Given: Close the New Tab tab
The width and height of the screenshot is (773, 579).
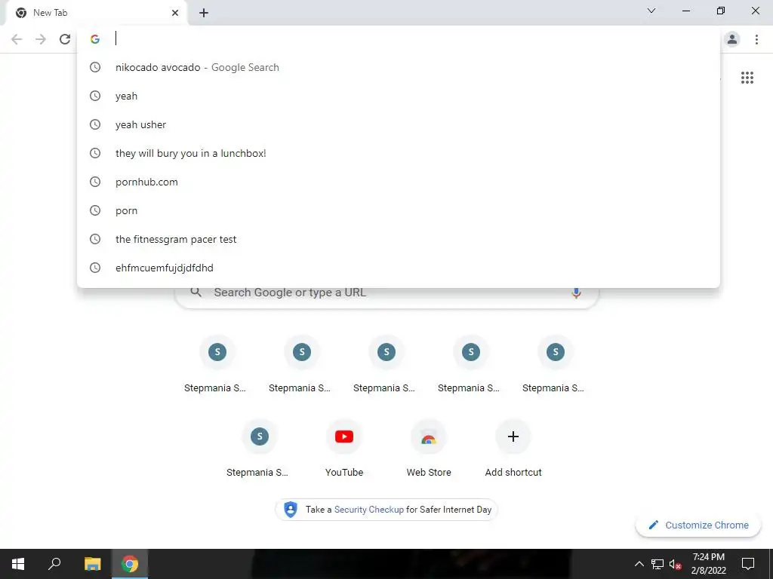Looking at the screenshot, I should pos(175,13).
